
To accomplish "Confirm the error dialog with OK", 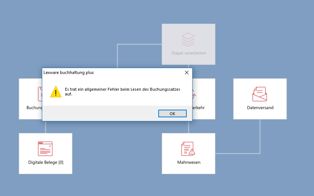I will point(172,114).
